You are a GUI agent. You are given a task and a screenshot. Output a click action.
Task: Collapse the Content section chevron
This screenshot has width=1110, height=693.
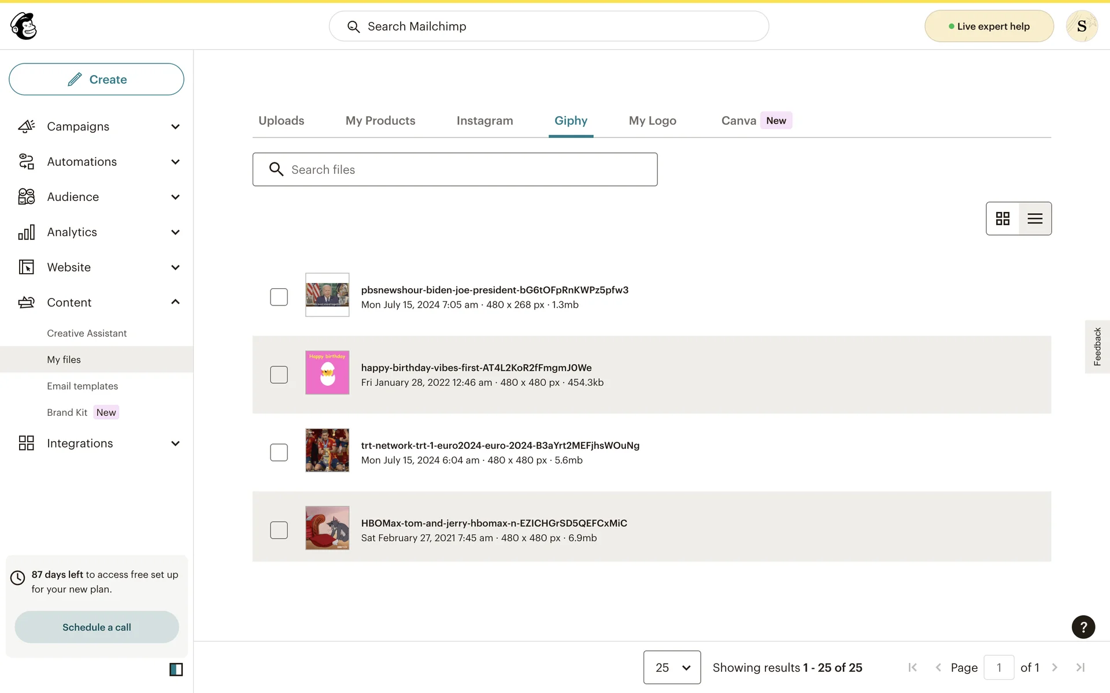coord(175,302)
